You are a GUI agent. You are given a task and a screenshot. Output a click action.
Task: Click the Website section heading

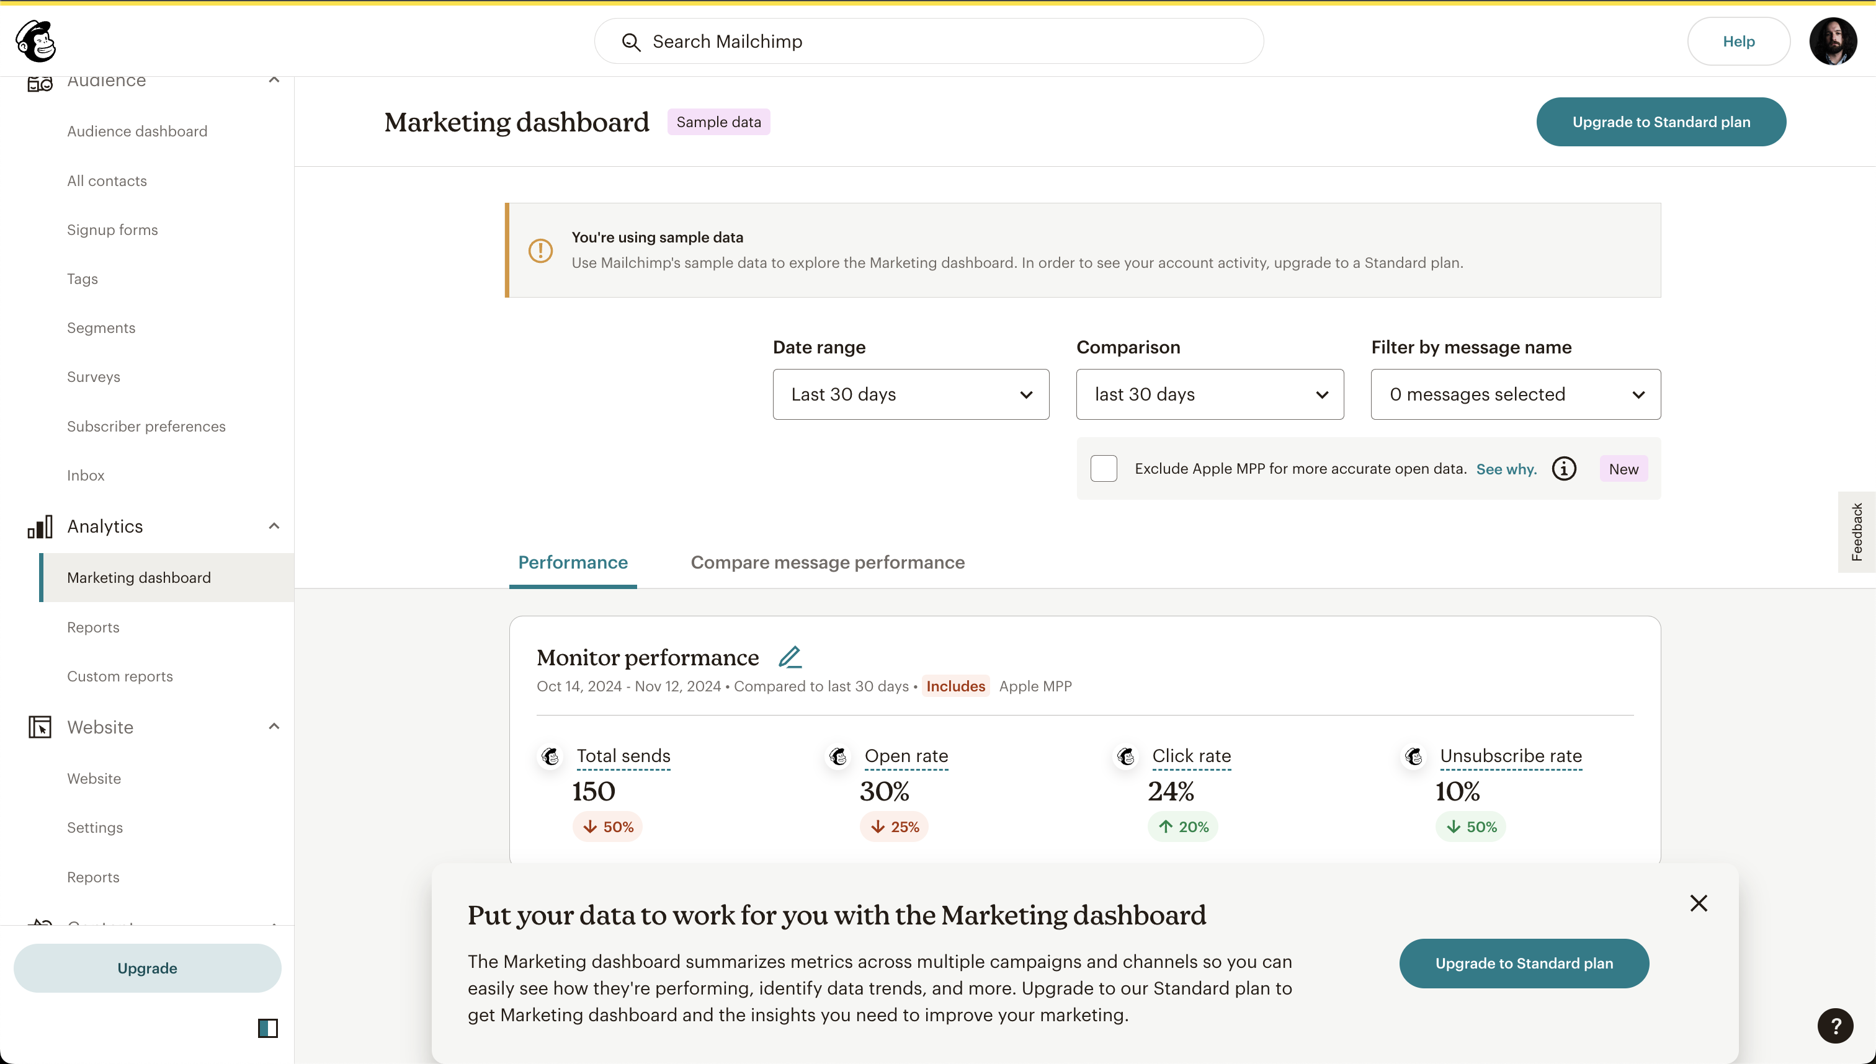[x=100, y=727]
